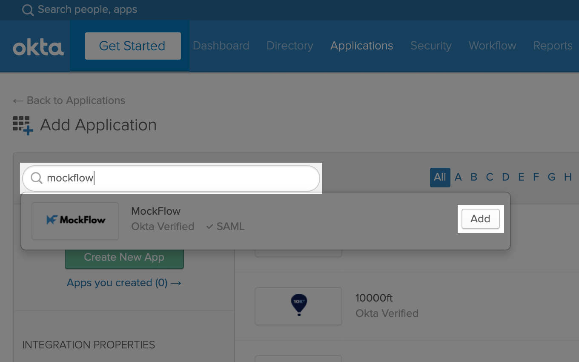Open the Reports menu
The height and width of the screenshot is (362, 579).
tap(553, 46)
